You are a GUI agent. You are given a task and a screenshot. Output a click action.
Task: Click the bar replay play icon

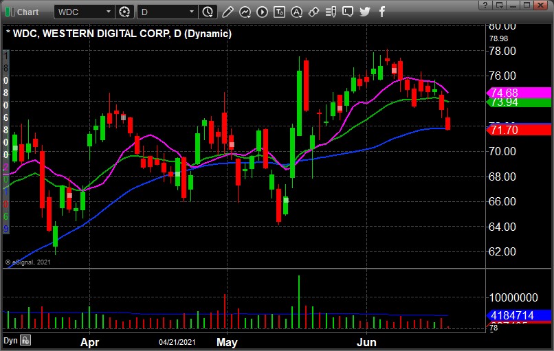click(x=262, y=12)
